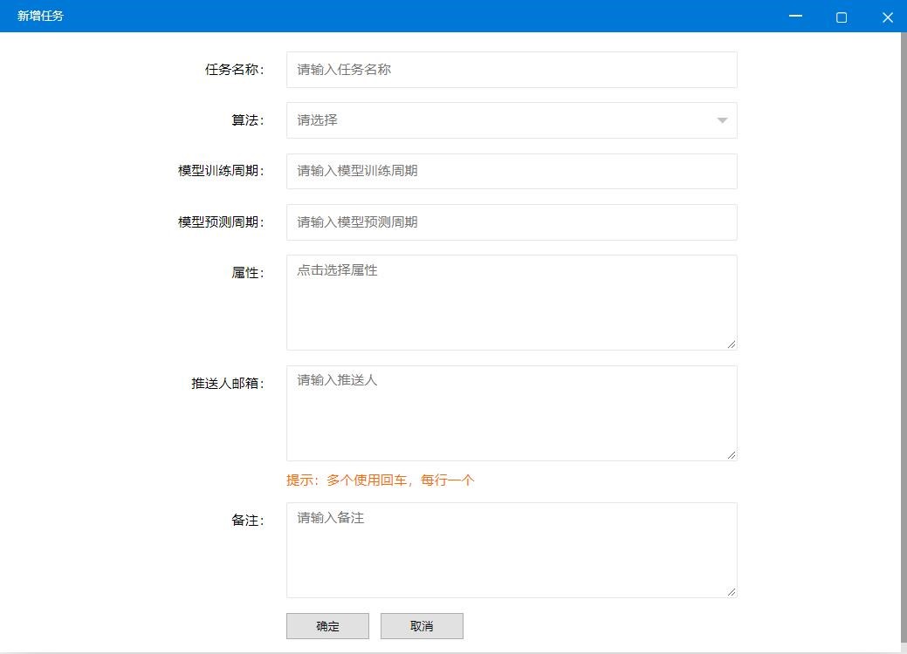
Task: Click the 推送人邮箱 text area
Action: click(511, 412)
